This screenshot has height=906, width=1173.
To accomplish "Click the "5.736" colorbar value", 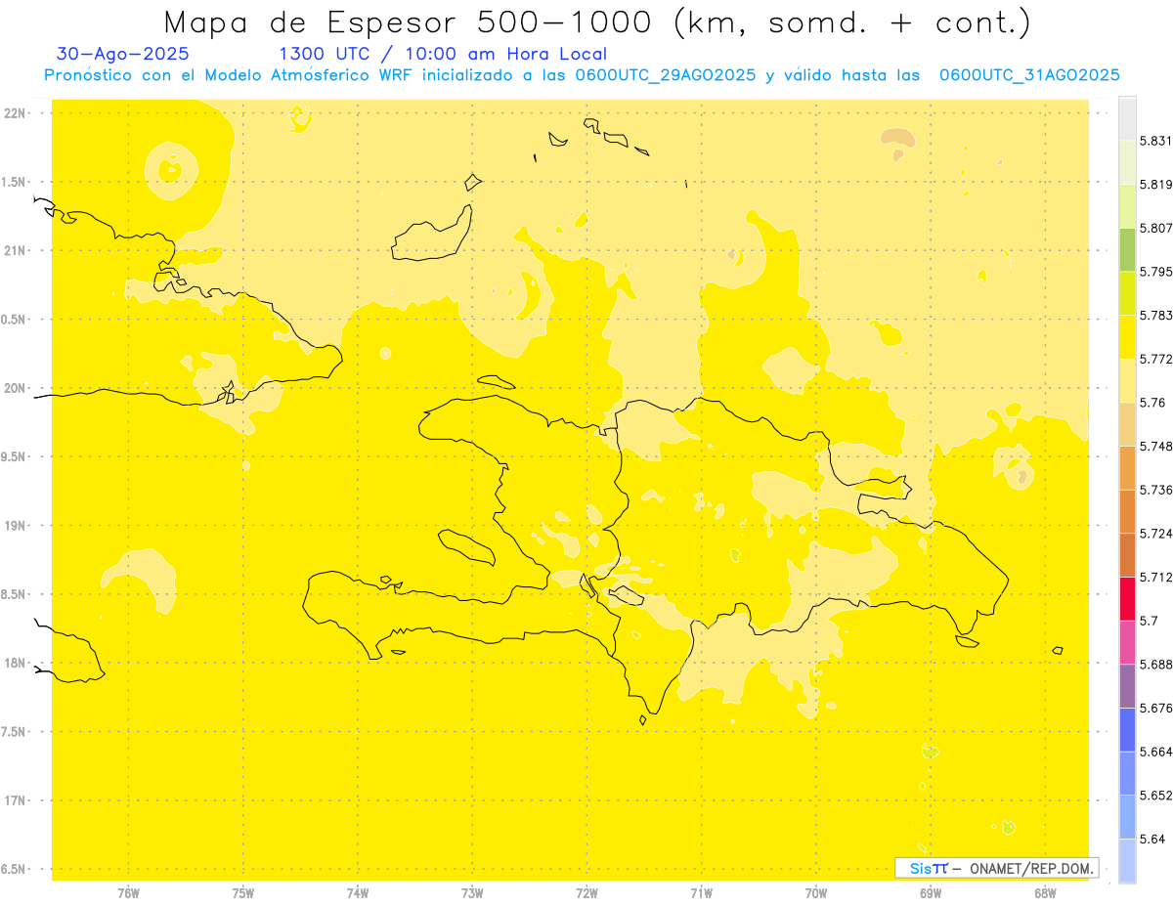I will pos(1155,490).
